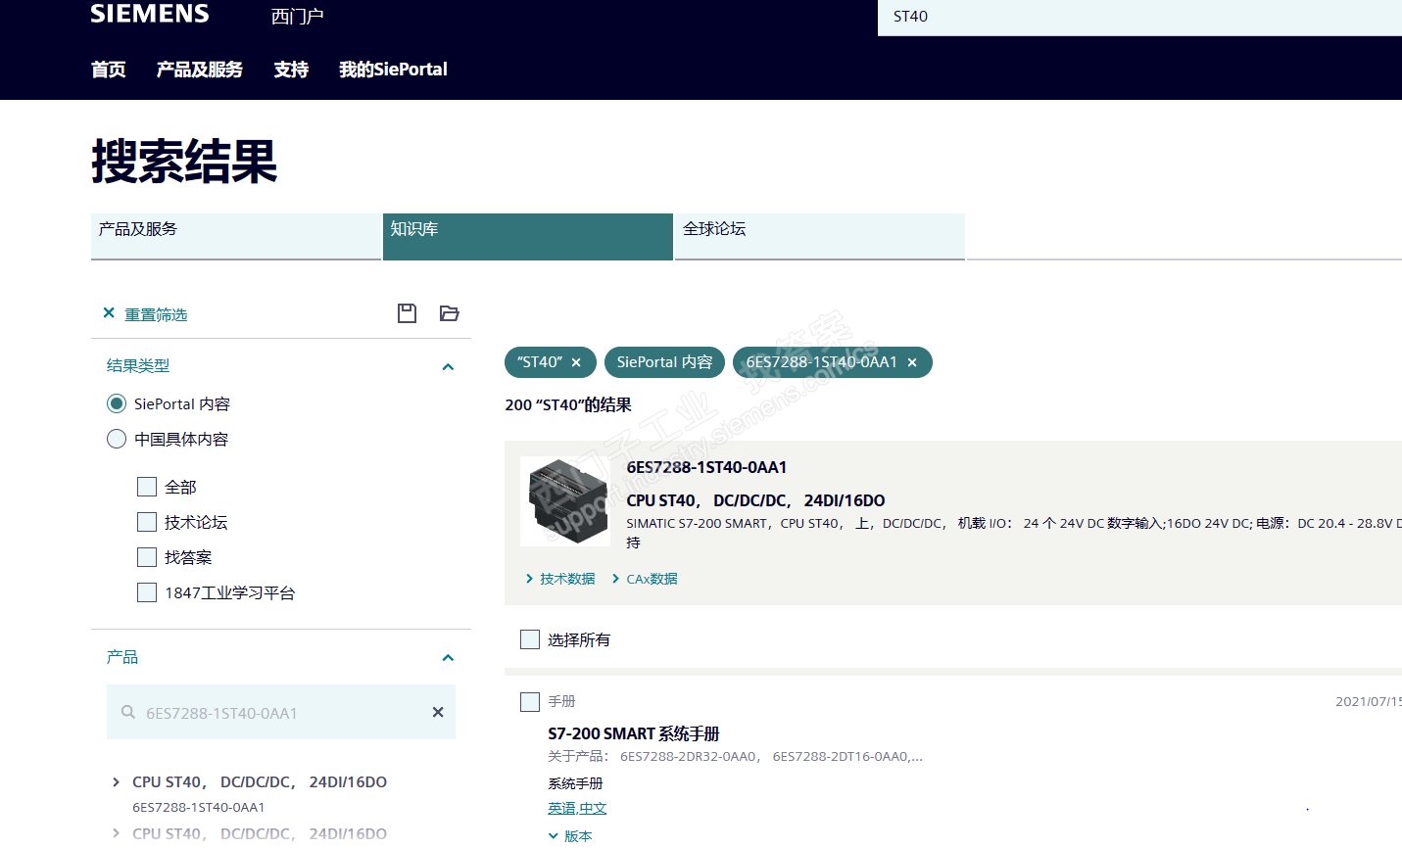Switch to the 全球论坛 tab
This screenshot has height=849, width=1402.
[820, 237]
